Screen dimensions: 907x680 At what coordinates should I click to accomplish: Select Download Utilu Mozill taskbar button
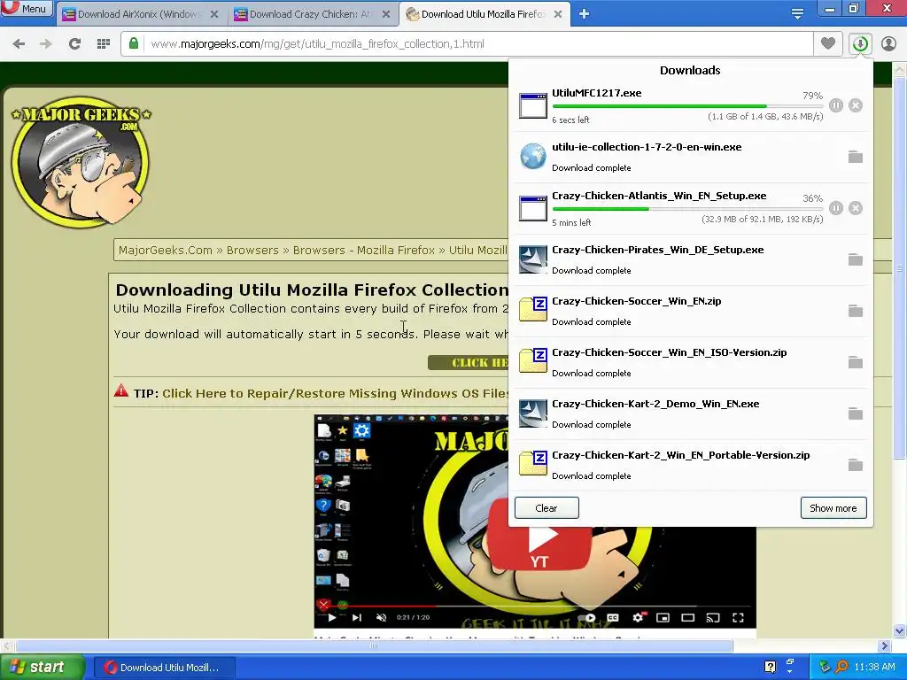tap(164, 668)
